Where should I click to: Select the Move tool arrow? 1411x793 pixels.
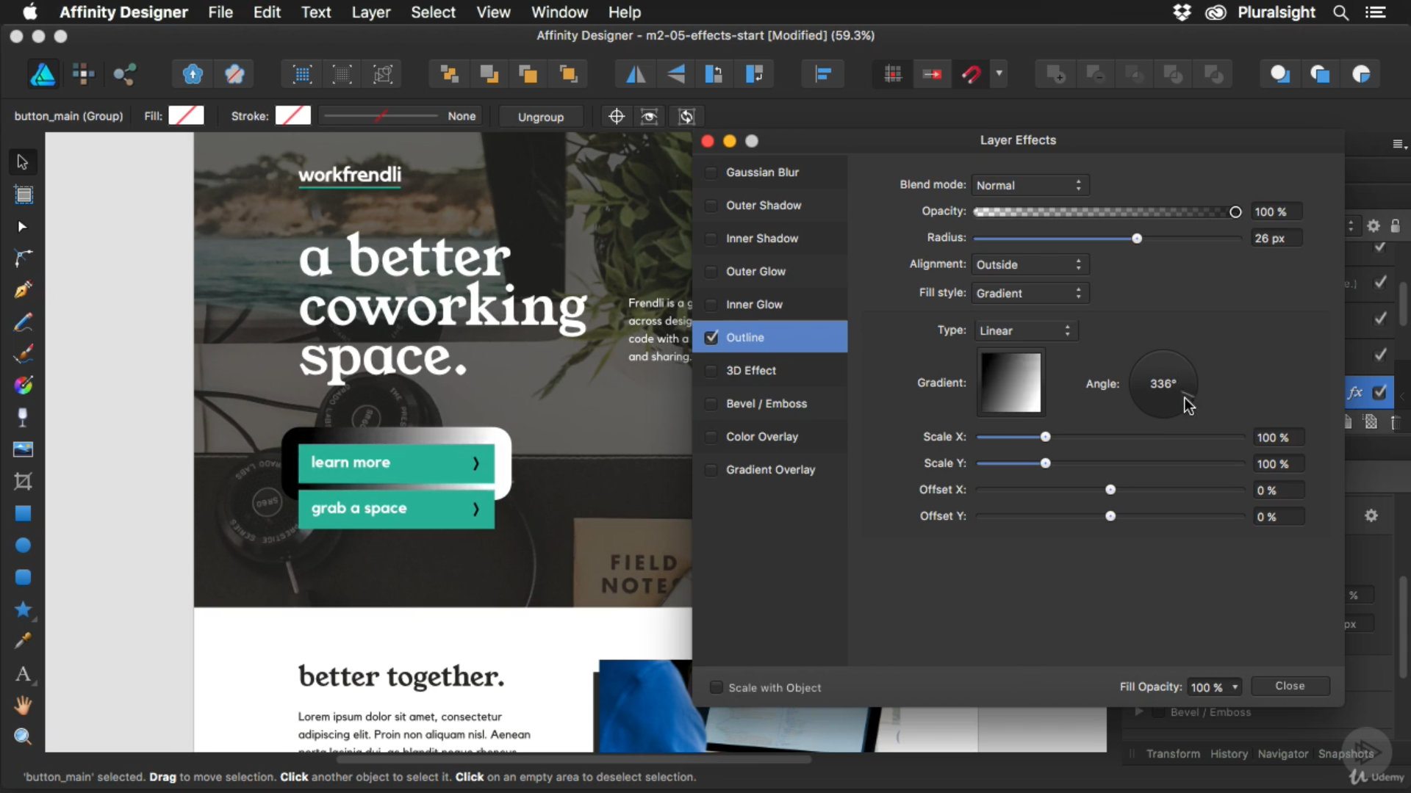22,162
